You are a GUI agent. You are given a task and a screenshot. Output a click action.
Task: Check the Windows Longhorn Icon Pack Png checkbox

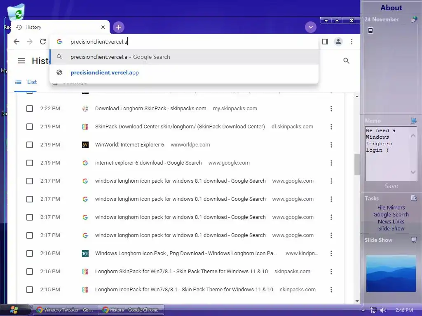pyautogui.click(x=30, y=253)
